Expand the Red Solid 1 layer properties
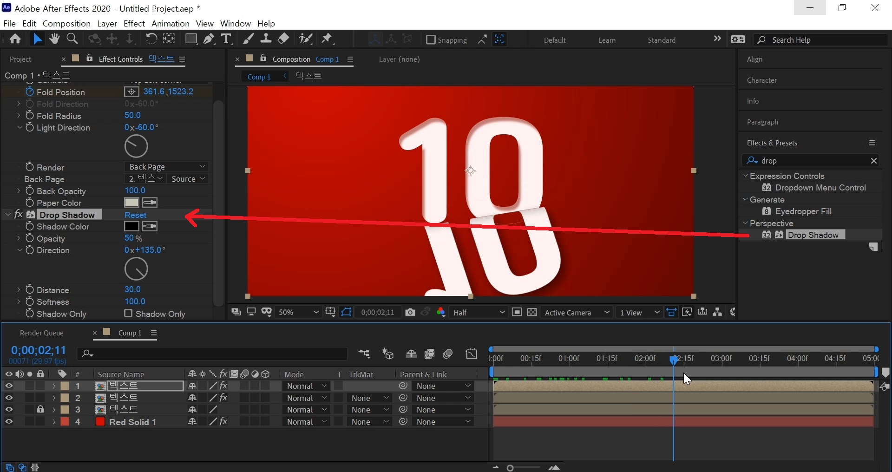Image resolution: width=892 pixels, height=472 pixels. tap(53, 422)
